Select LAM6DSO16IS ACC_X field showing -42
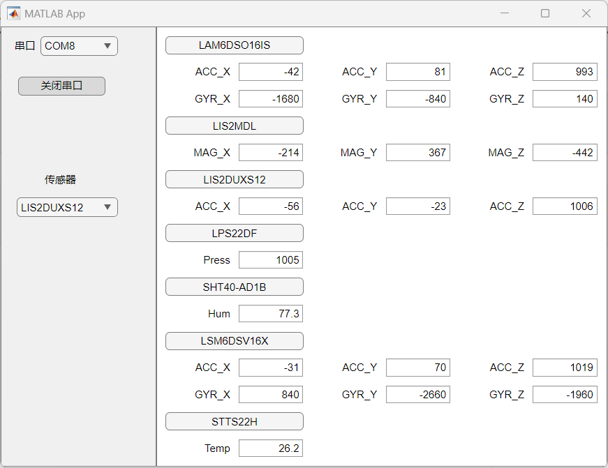The width and height of the screenshot is (608, 468). 271,72
